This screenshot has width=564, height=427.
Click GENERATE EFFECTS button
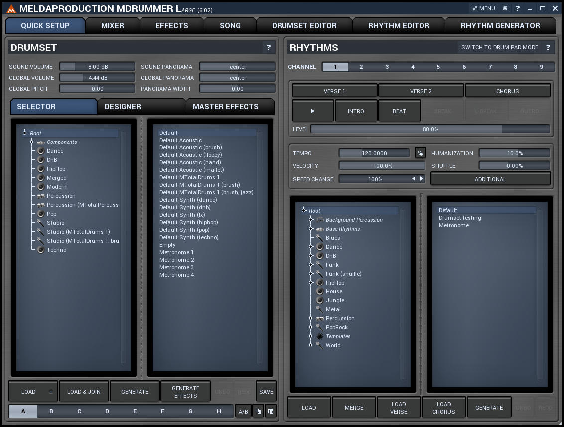click(x=186, y=392)
